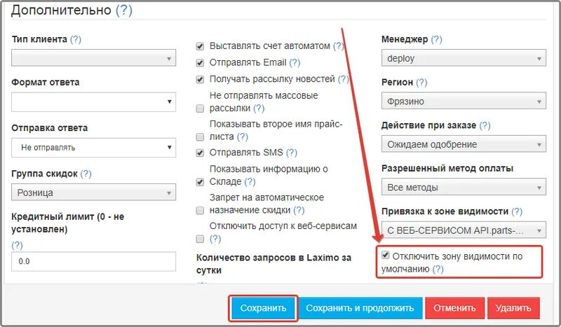Click the Разрешенный метод оплаты label
The image size is (561, 327).
point(447,168)
